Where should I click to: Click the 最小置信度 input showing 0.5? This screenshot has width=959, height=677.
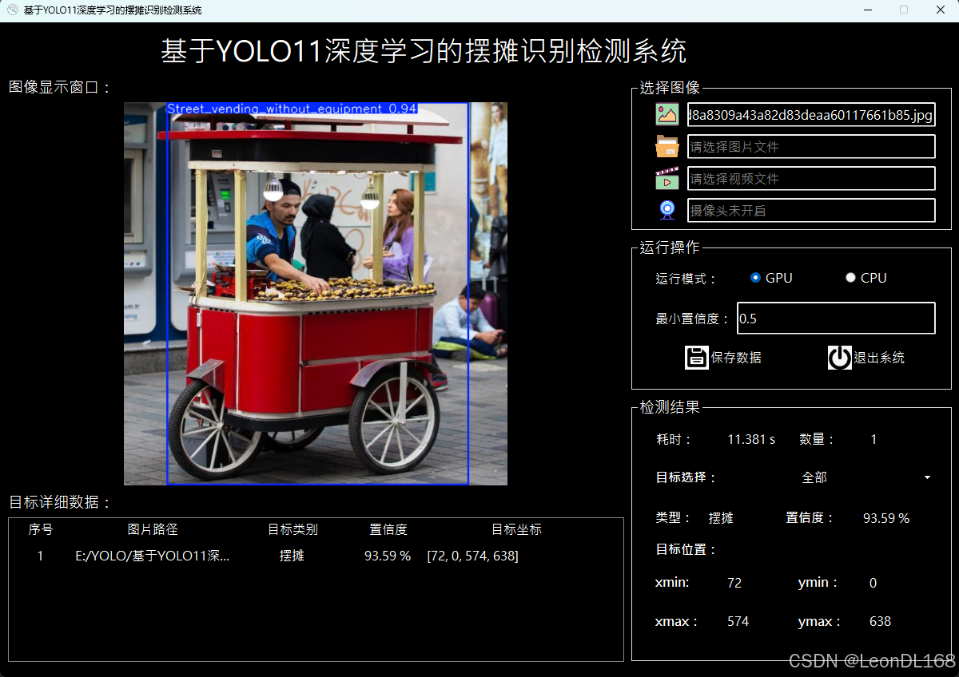(x=836, y=319)
